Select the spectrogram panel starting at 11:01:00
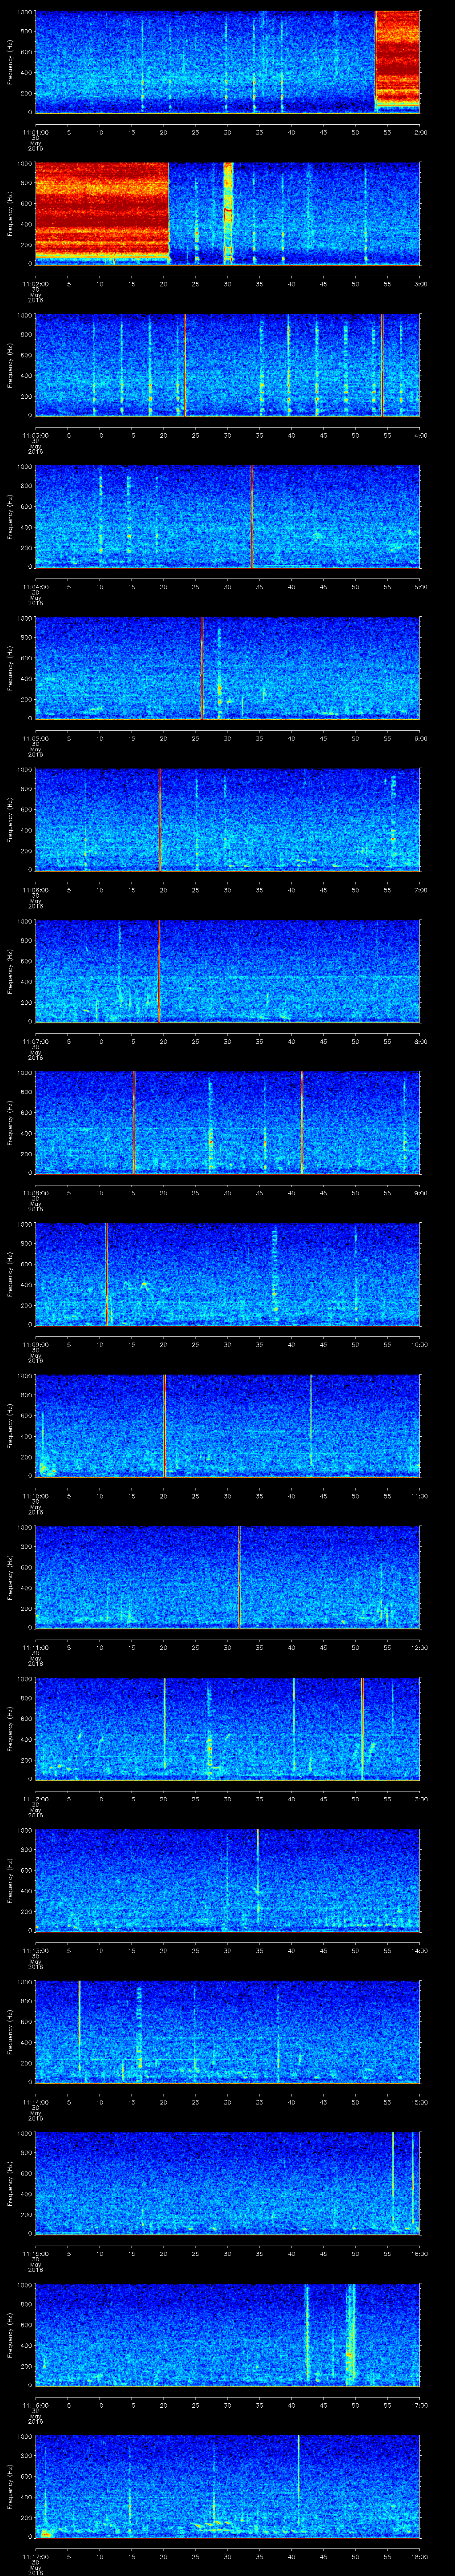This screenshot has width=455, height=2576. coord(227,62)
